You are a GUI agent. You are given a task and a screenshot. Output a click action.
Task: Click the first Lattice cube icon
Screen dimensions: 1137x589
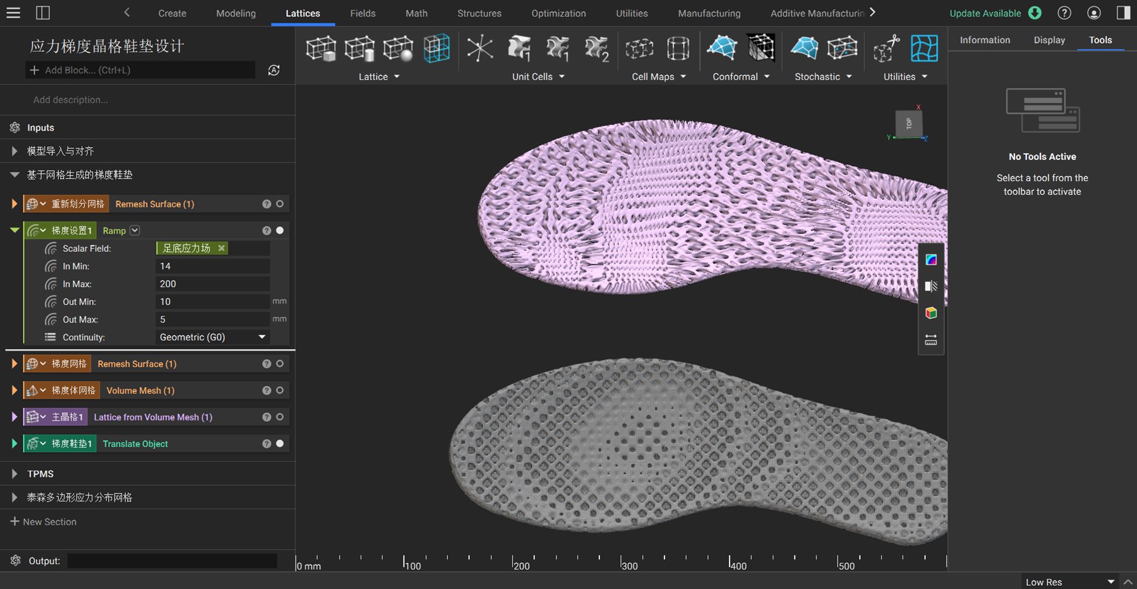(321, 48)
